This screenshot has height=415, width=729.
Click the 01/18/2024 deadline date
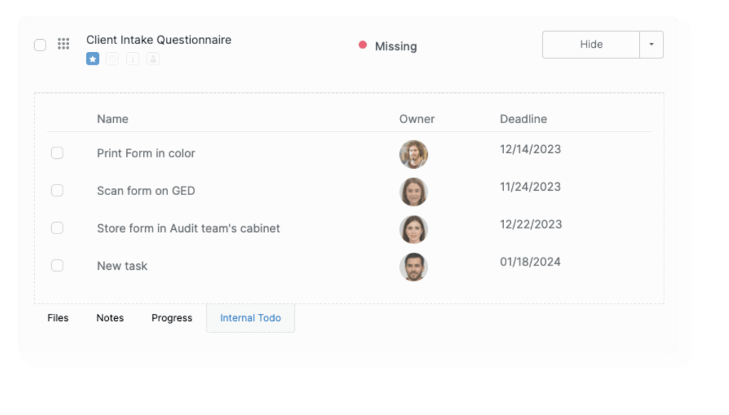coord(530,262)
